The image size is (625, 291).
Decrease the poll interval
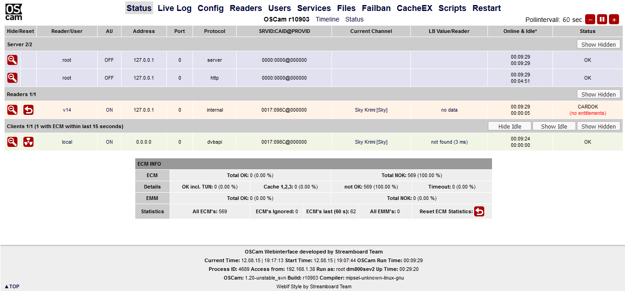[590, 19]
